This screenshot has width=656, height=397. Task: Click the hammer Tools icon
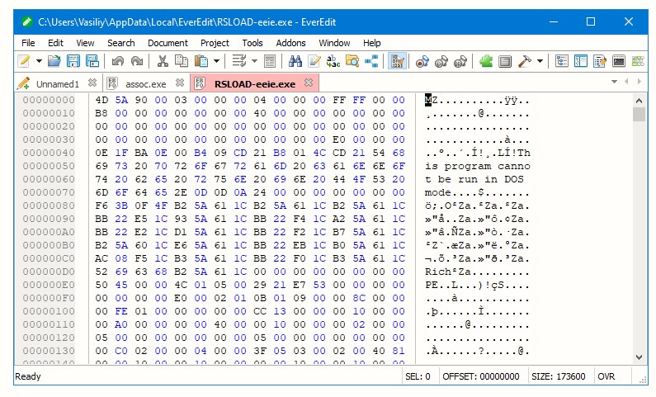[524, 62]
